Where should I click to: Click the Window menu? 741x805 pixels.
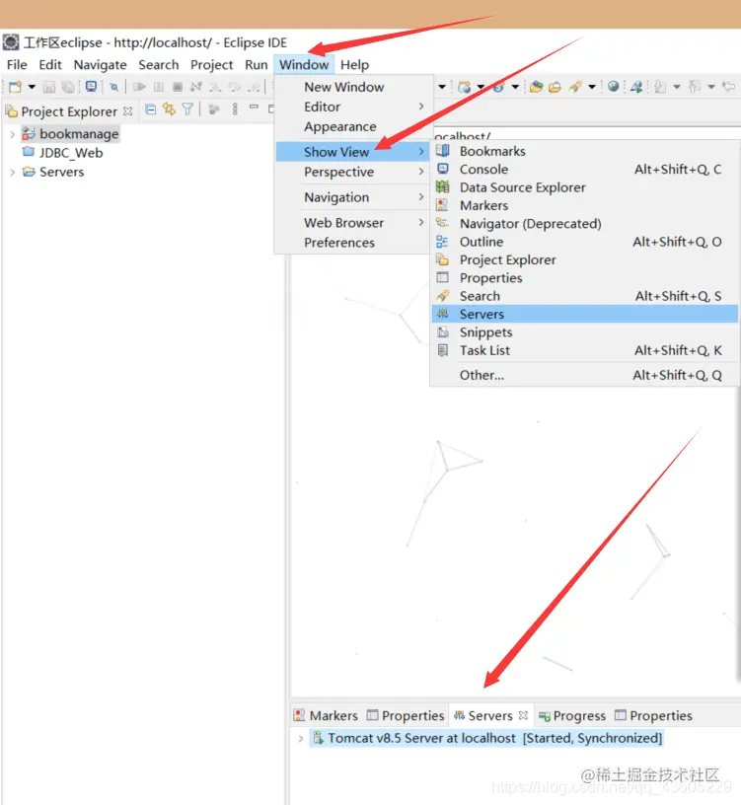[304, 65]
